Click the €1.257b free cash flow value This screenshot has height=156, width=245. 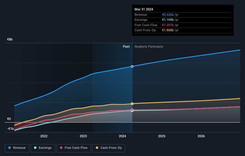point(168,25)
